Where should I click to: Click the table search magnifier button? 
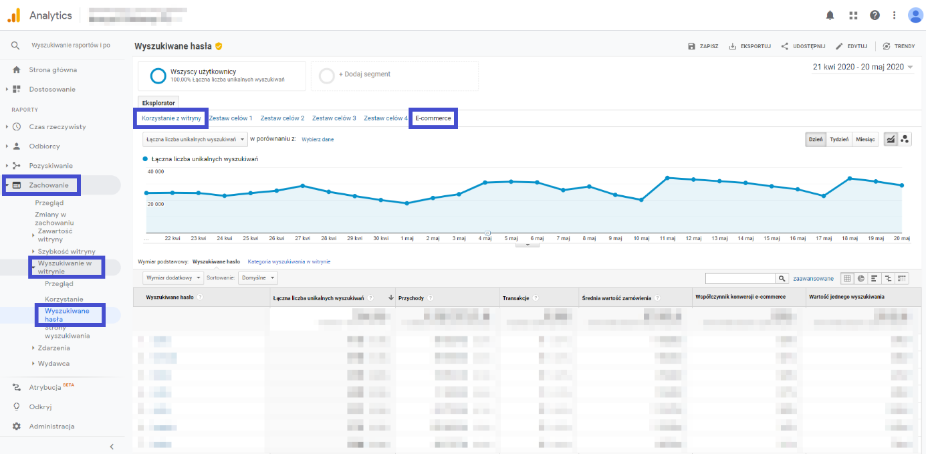[781, 278]
